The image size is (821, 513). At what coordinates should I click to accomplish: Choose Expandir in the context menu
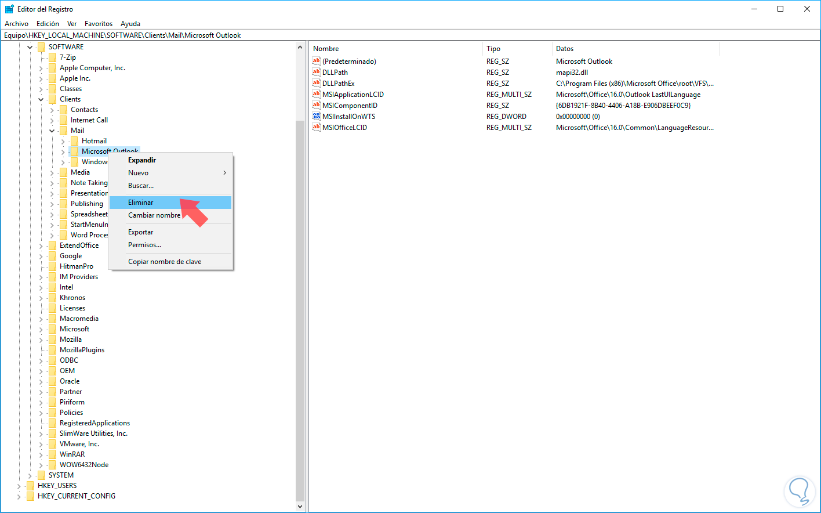[170, 160]
